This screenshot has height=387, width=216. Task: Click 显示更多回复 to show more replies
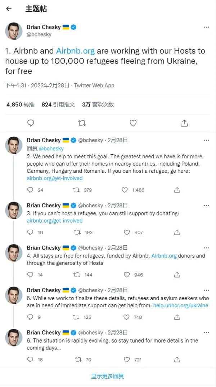(107, 376)
